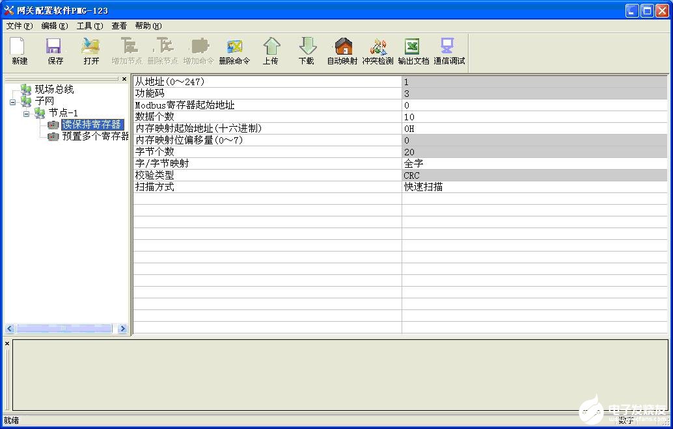
Task: Click the tree panel horizontal scrollbar
Action: pos(65,329)
